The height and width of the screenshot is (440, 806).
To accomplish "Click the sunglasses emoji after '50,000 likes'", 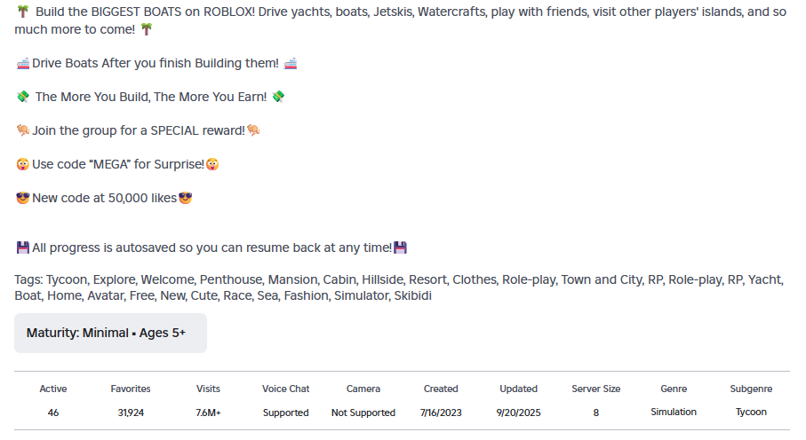I will click(x=185, y=198).
